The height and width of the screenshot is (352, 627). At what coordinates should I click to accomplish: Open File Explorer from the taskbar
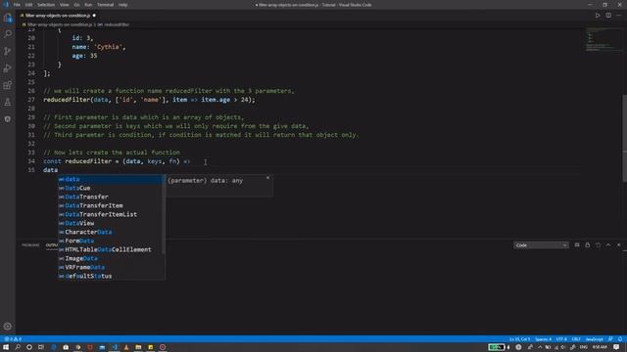(138, 347)
